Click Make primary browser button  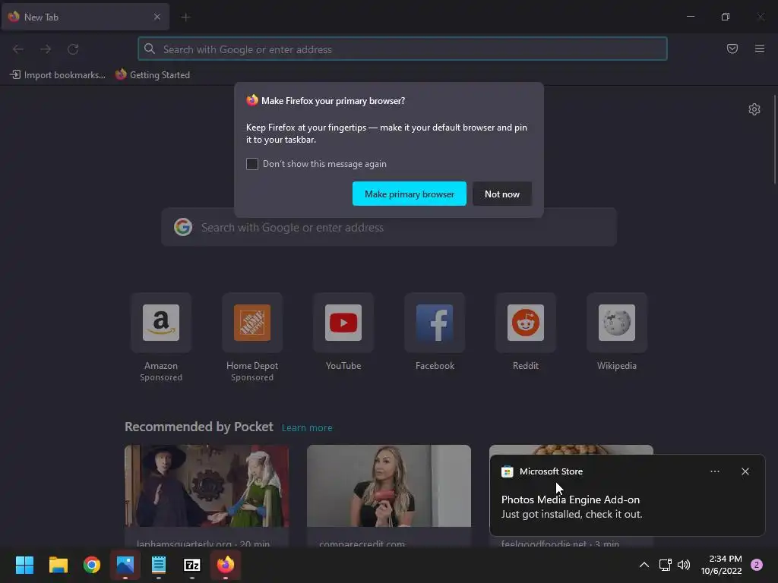(410, 194)
